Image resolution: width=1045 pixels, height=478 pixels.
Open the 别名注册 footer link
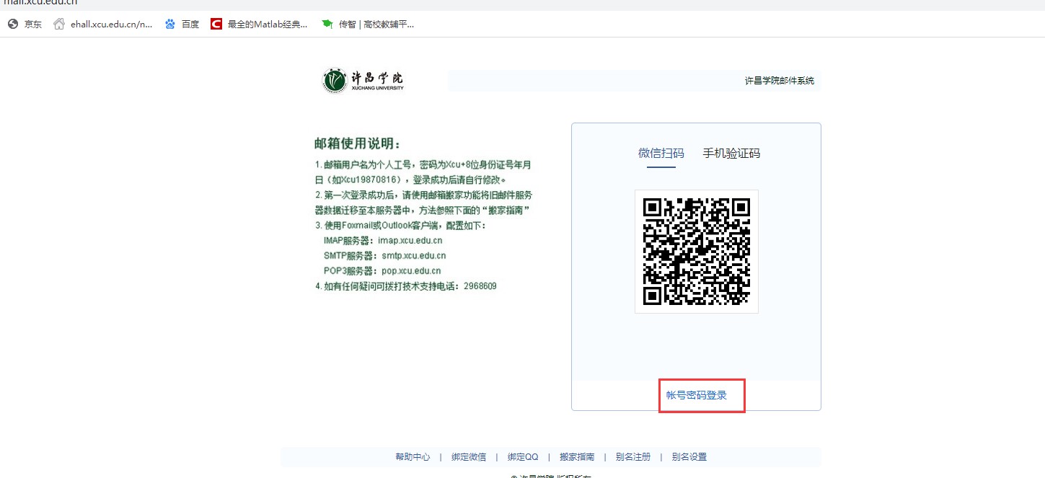click(633, 457)
